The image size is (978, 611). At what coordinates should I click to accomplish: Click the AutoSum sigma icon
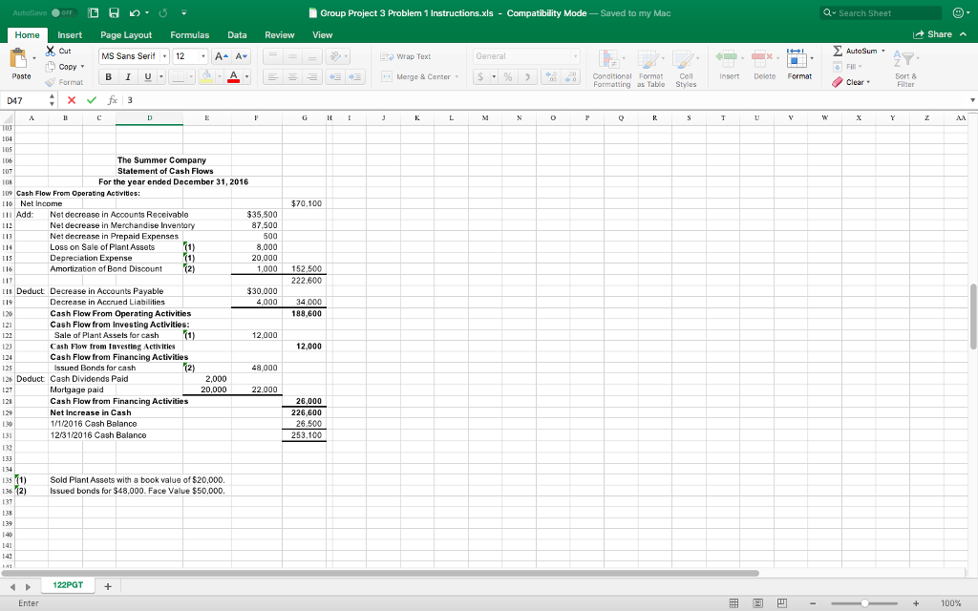[839, 51]
